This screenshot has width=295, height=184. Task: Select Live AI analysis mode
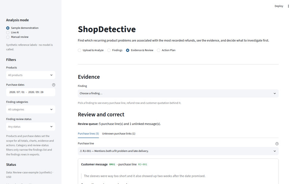coord(12,32)
